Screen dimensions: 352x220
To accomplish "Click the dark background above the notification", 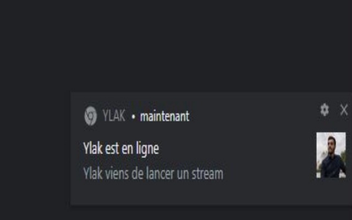I will [x=176, y=45].
